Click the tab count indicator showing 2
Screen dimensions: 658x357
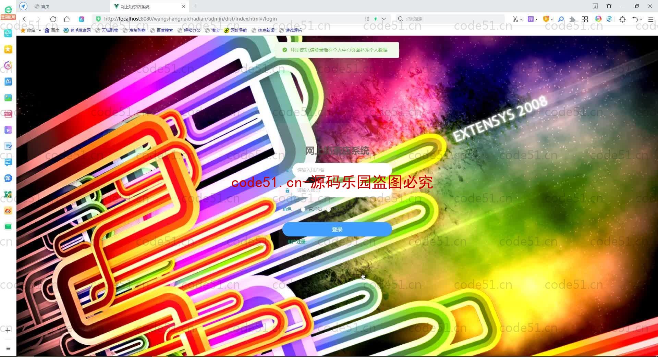(595, 6)
